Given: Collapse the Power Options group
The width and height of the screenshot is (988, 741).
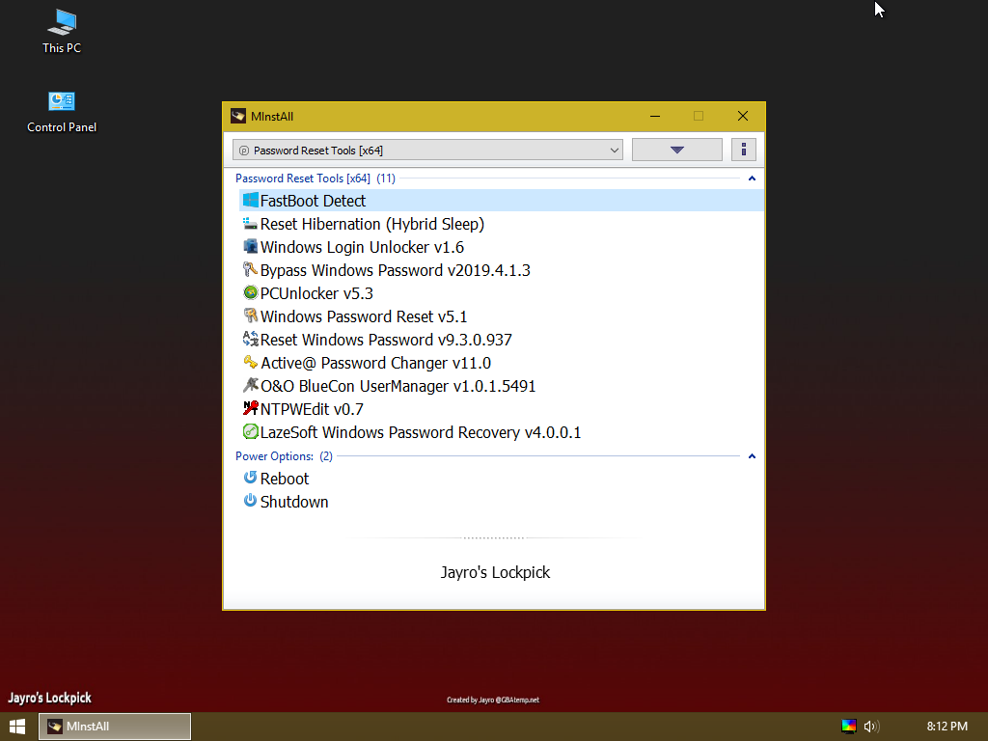Looking at the screenshot, I should [x=752, y=456].
